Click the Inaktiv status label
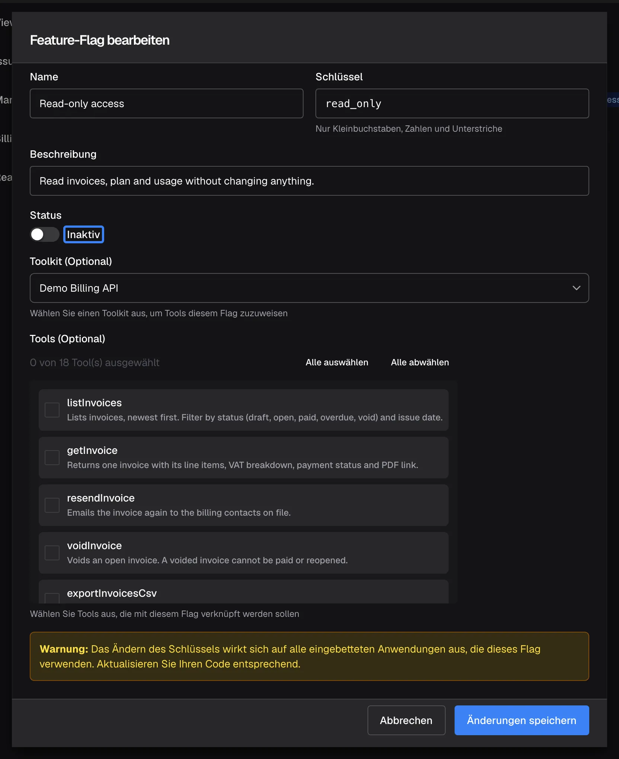This screenshot has height=759, width=619. click(x=84, y=234)
